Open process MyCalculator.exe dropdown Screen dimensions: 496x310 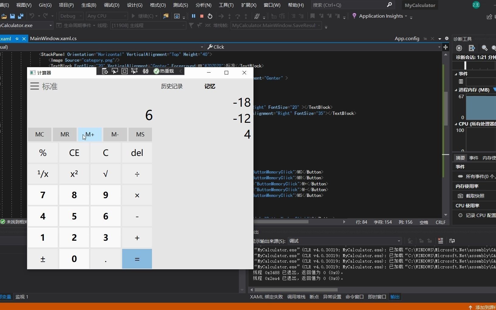point(26,26)
